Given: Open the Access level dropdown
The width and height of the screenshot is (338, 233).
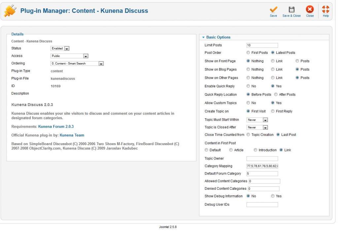Looking at the screenshot, I should [69, 56].
